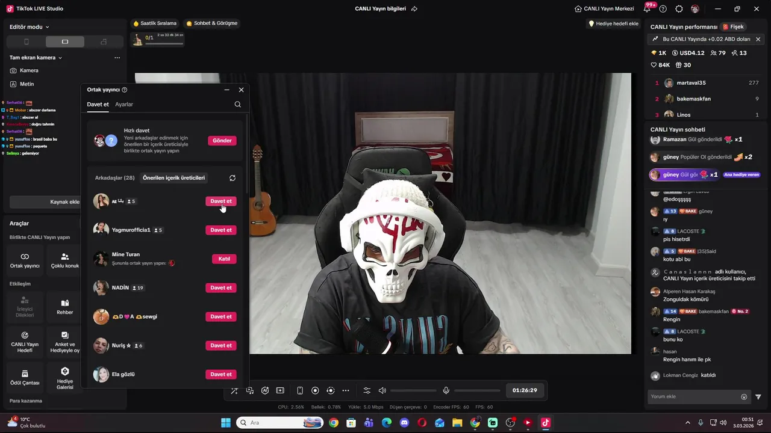Select martaval35 in the gifter ranking

(x=706, y=83)
